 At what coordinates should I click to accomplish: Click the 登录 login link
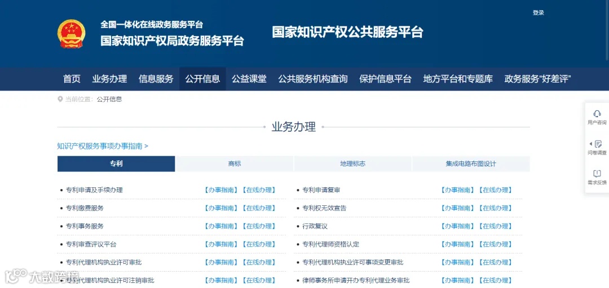point(539,13)
